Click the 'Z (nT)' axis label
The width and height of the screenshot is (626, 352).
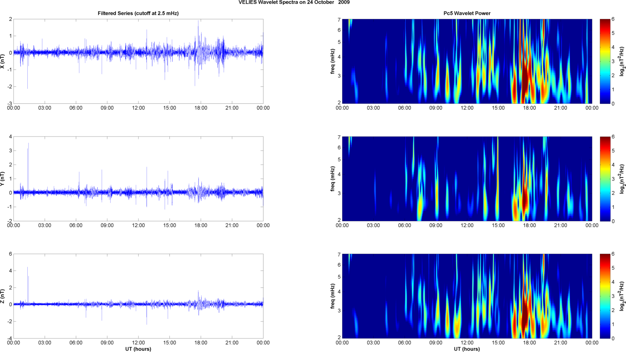(x=2, y=296)
